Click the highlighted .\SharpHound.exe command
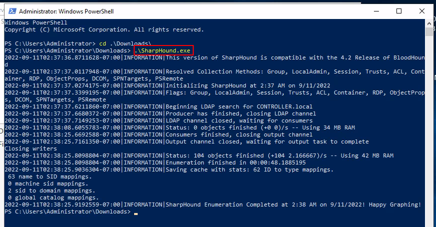This screenshot has width=436, height=227. coord(163,50)
